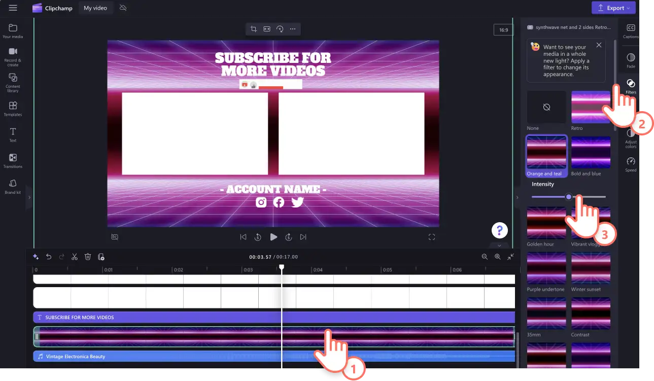The image size is (654, 381).
Task: Click the fit/fill icon in floating toolbar
Action: pyautogui.click(x=267, y=29)
